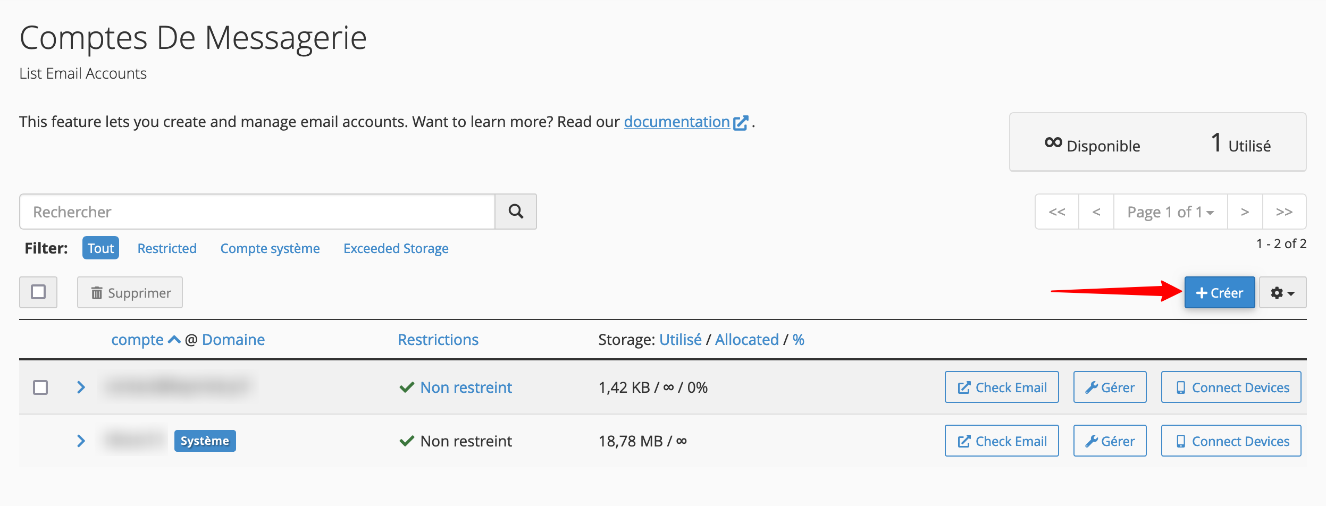Open the gear settings dropdown

point(1282,293)
